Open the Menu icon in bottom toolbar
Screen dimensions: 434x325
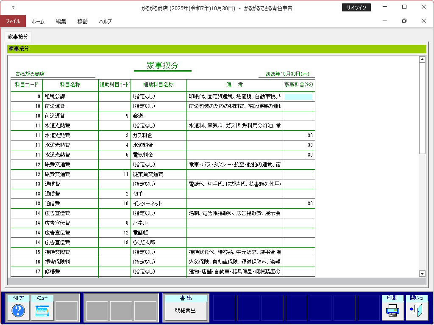(42, 311)
